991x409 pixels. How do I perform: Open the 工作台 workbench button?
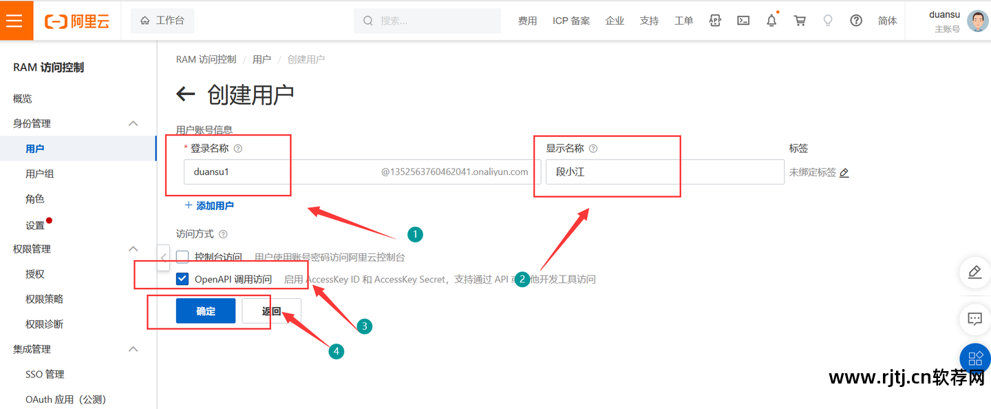coord(162,21)
